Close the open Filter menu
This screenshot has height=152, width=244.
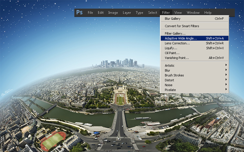click(166, 13)
